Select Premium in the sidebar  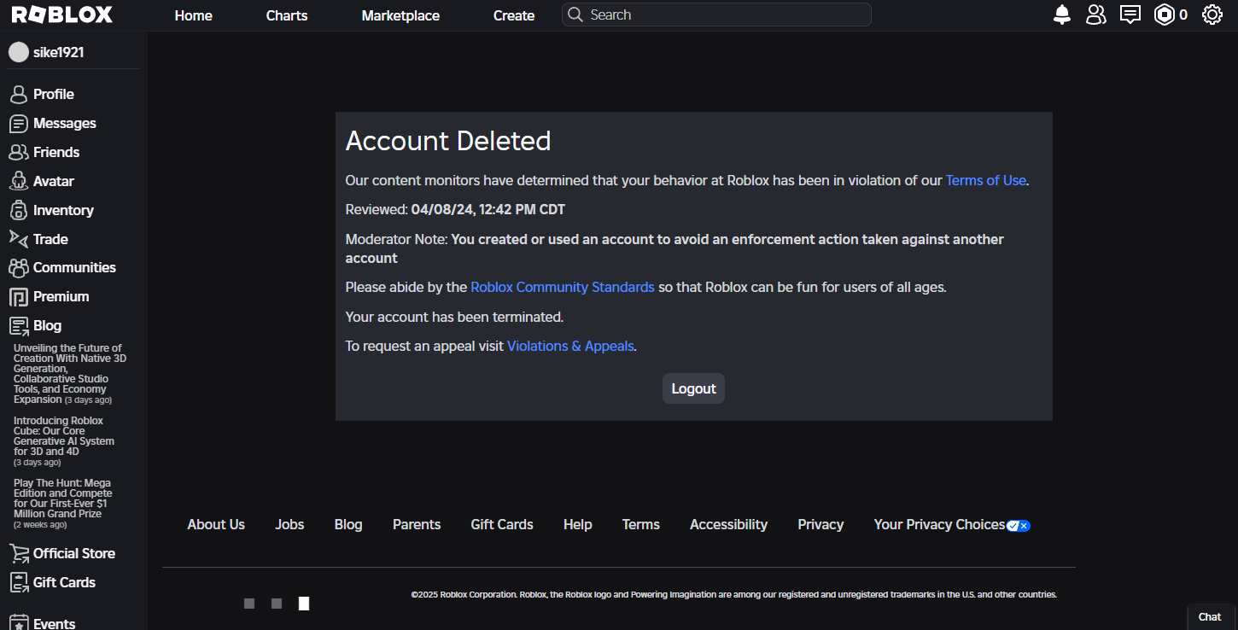[61, 296]
